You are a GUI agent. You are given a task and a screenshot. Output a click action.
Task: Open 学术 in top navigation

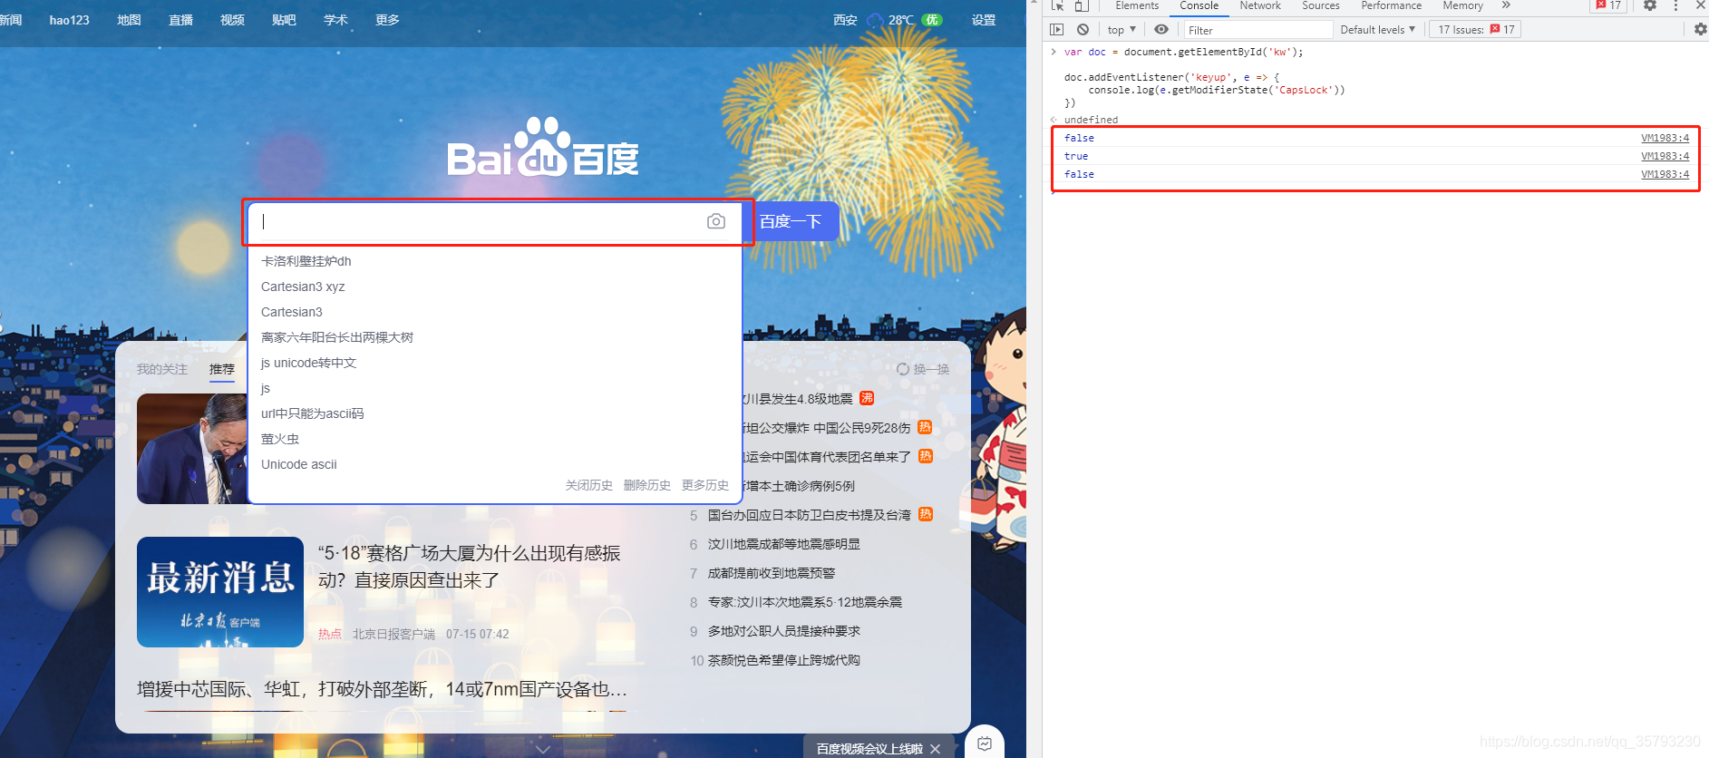(335, 20)
